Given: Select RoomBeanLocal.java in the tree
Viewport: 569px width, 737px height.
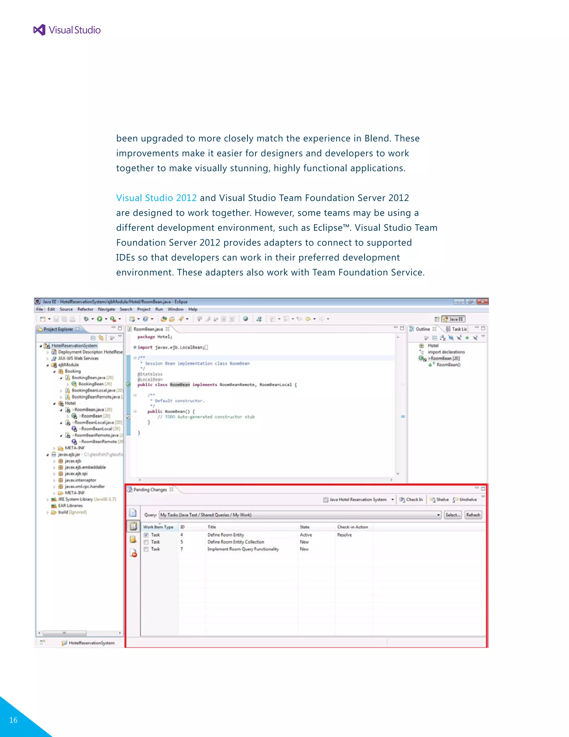Looking at the screenshot, I should (94, 423).
